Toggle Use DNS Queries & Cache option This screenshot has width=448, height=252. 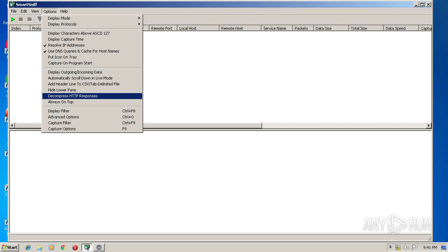click(x=92, y=51)
